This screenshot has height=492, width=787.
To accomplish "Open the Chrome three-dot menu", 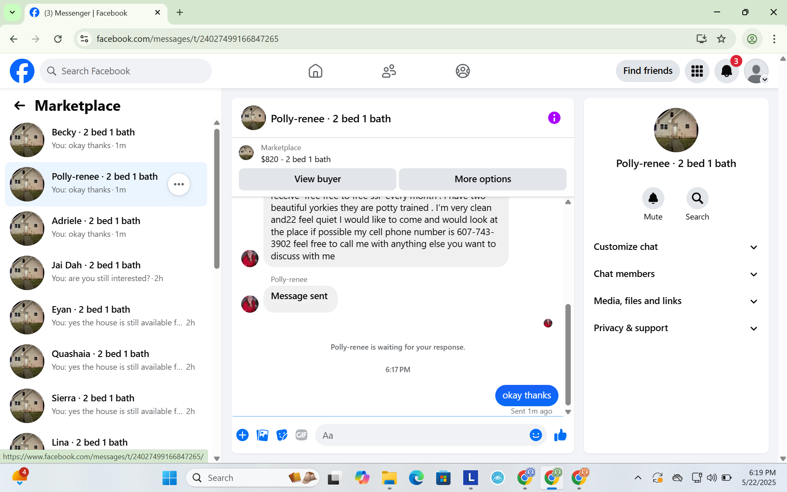I will (x=774, y=39).
